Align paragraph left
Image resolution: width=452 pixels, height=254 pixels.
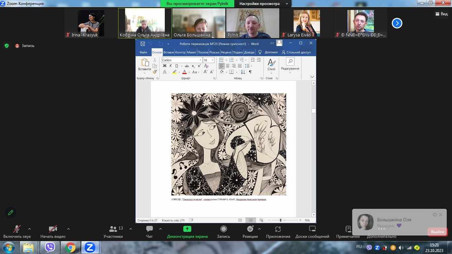[221, 66]
